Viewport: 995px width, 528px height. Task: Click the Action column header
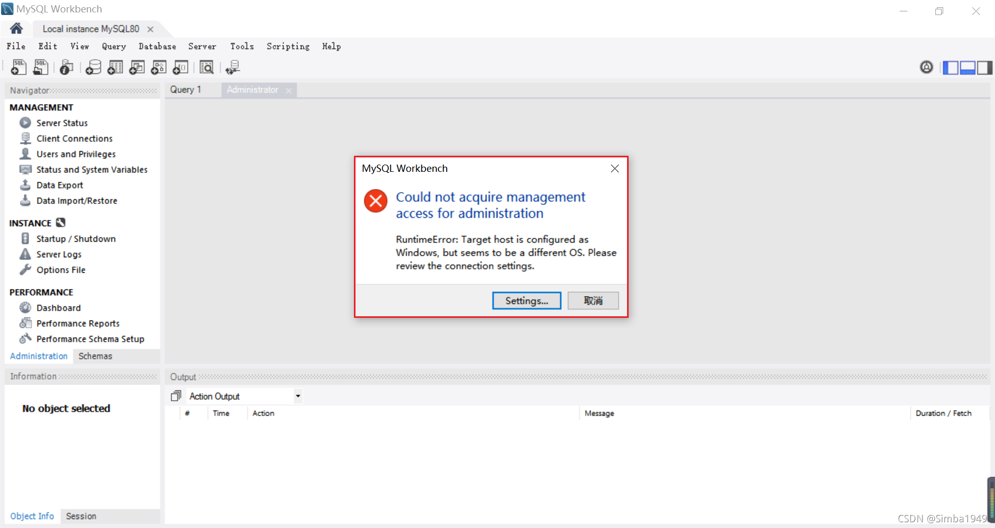tap(263, 413)
